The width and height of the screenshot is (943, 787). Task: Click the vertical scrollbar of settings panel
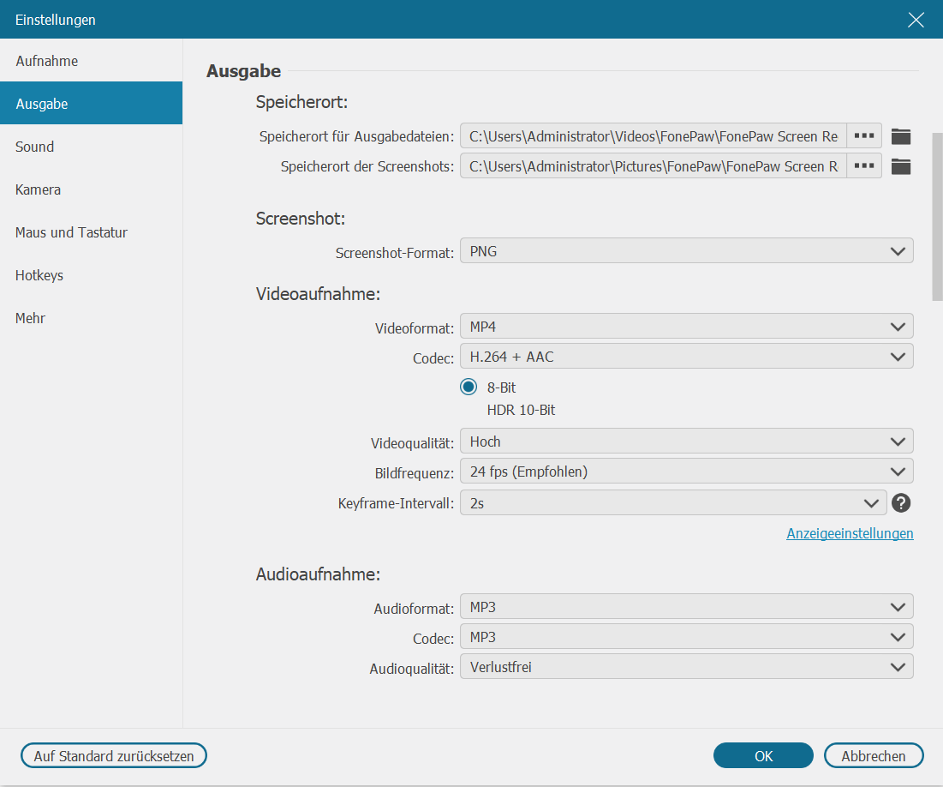[937, 216]
